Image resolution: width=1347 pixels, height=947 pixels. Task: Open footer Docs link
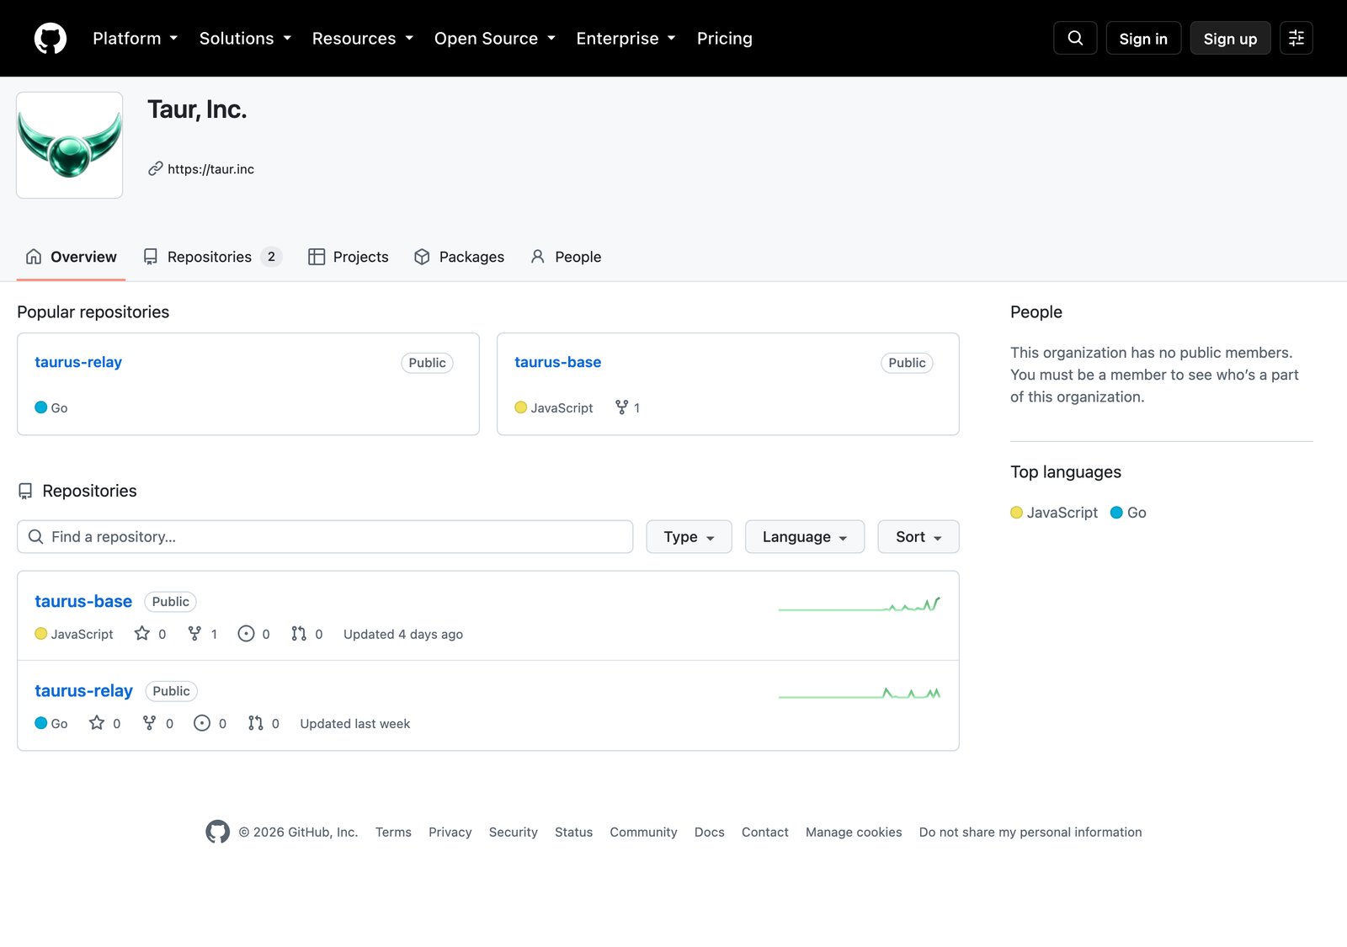click(709, 832)
